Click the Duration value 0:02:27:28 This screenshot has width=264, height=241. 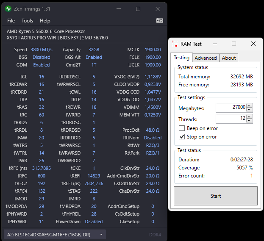(242, 160)
